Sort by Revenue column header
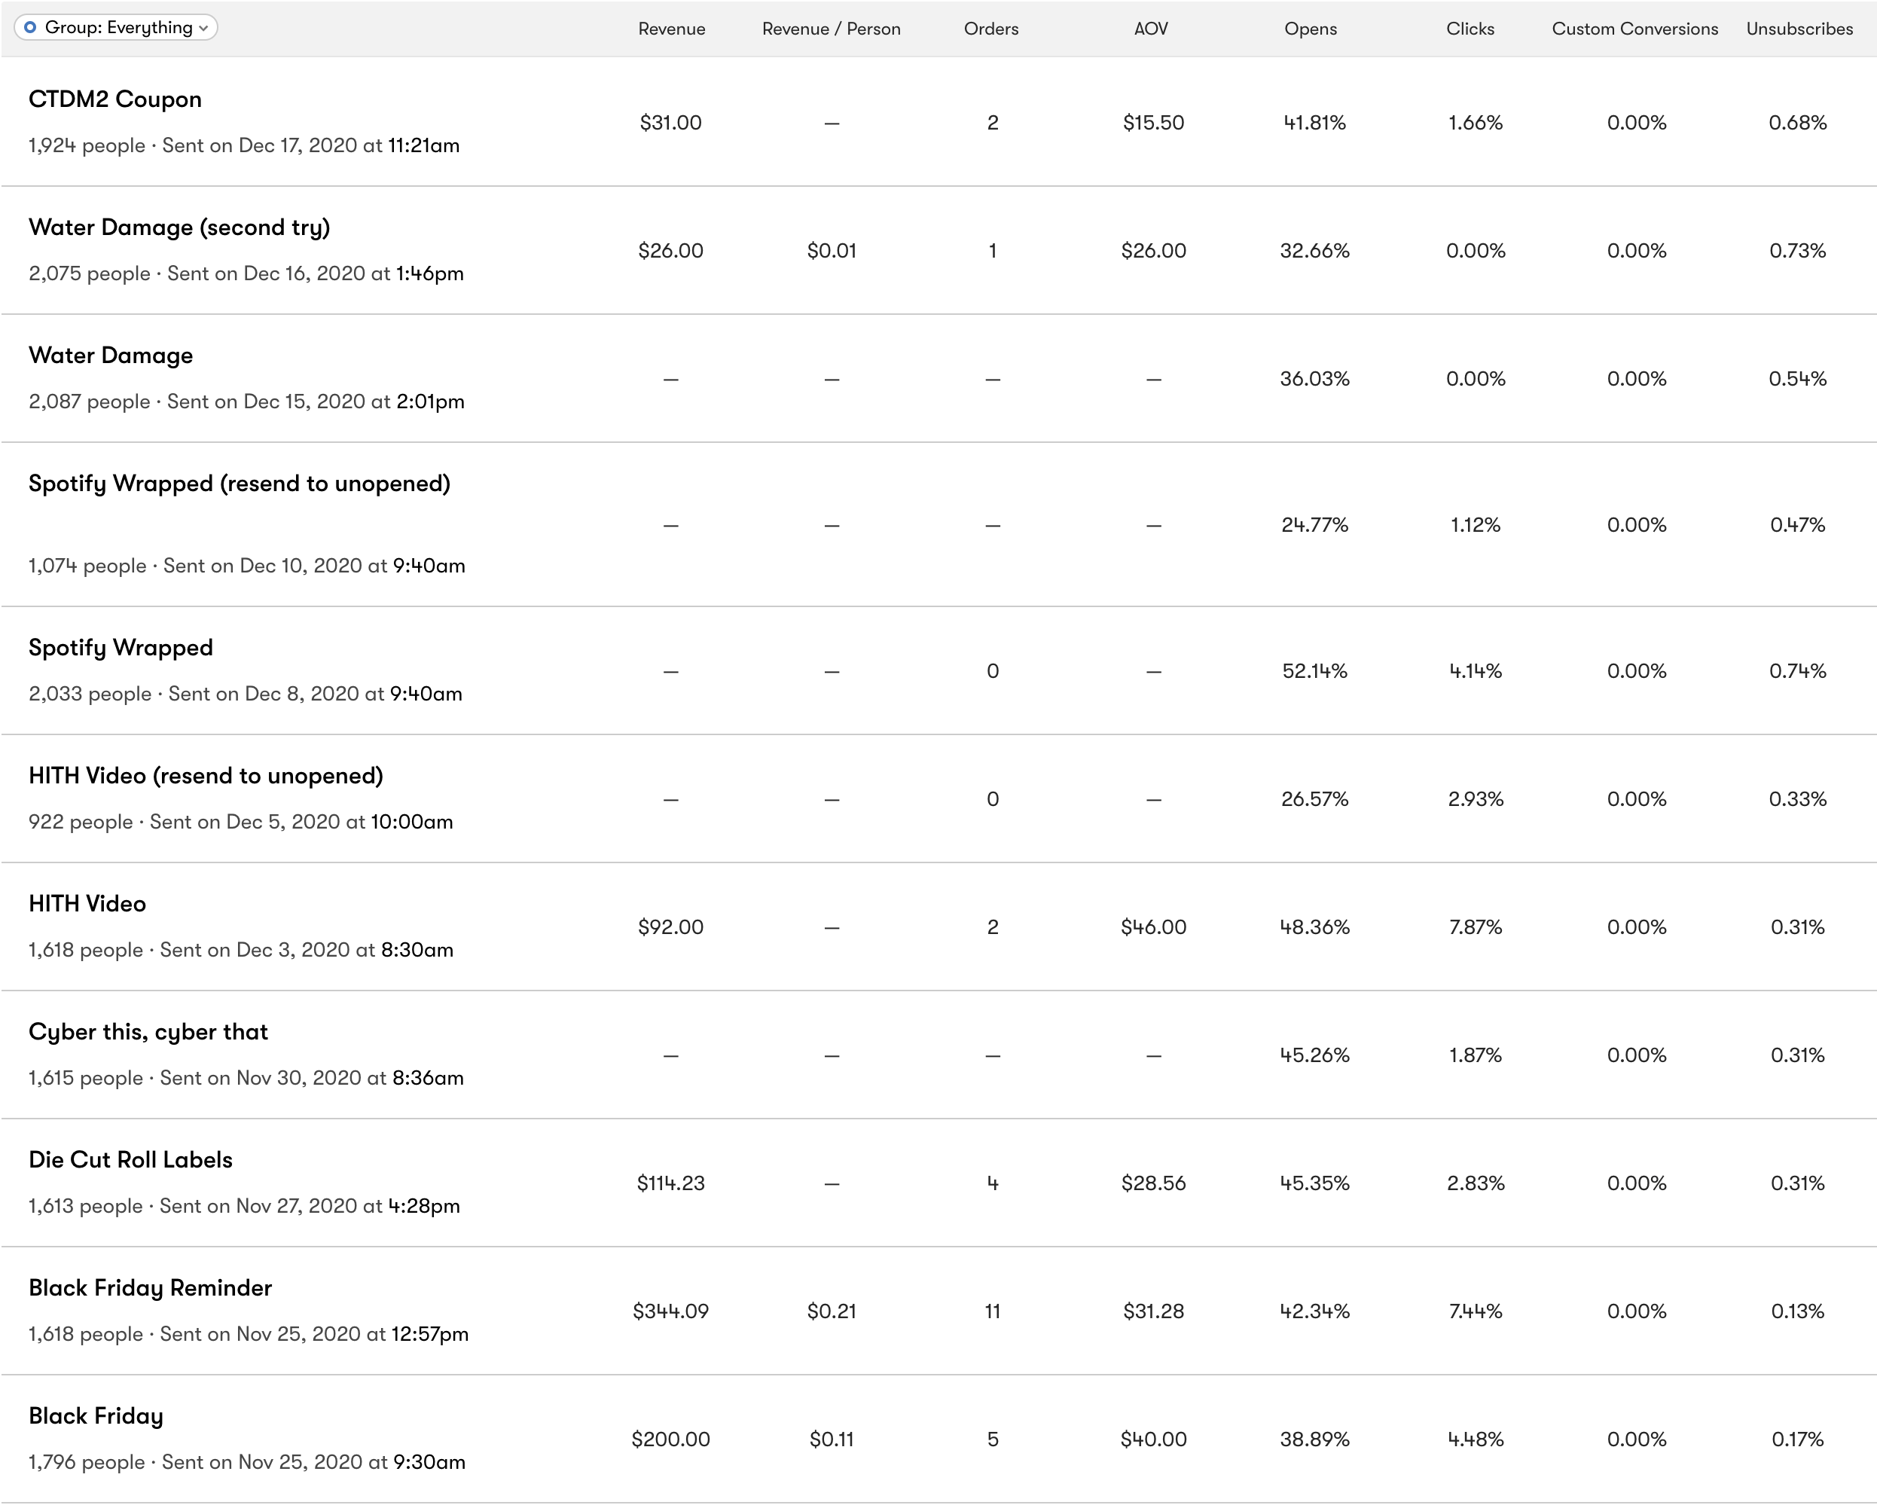 [671, 29]
